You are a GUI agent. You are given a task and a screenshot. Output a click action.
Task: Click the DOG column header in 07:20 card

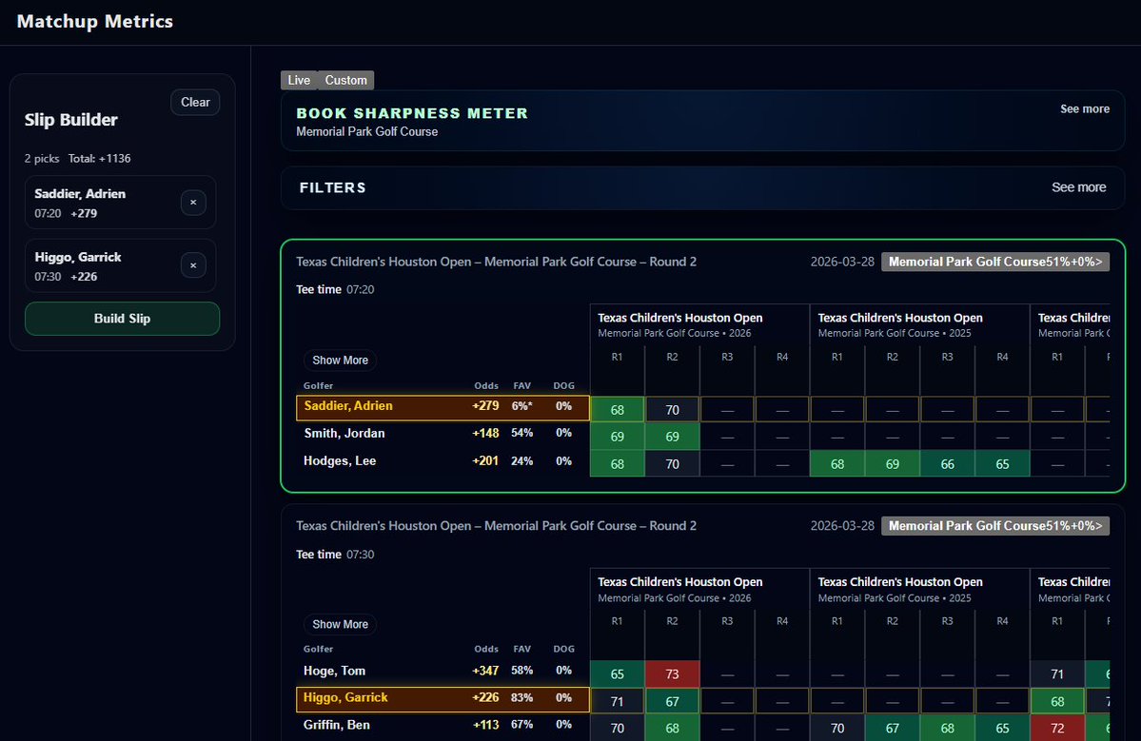pyautogui.click(x=564, y=386)
